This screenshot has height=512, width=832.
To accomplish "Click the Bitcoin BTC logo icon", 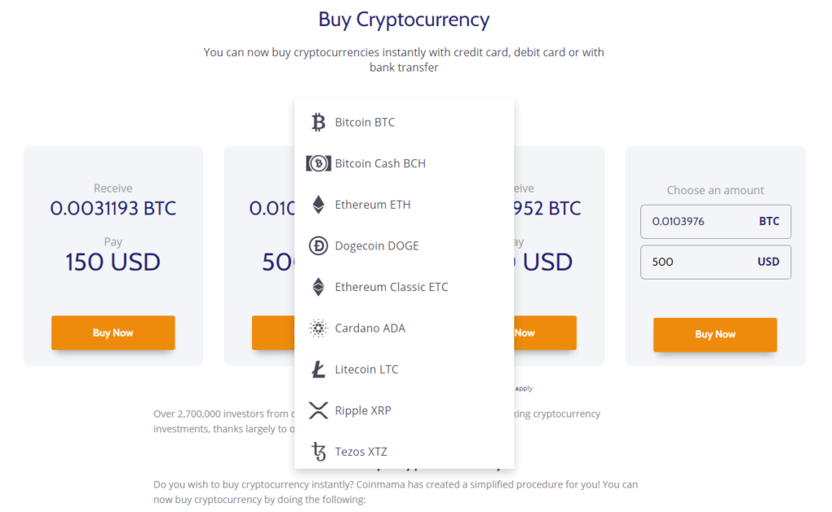I will pyautogui.click(x=318, y=122).
